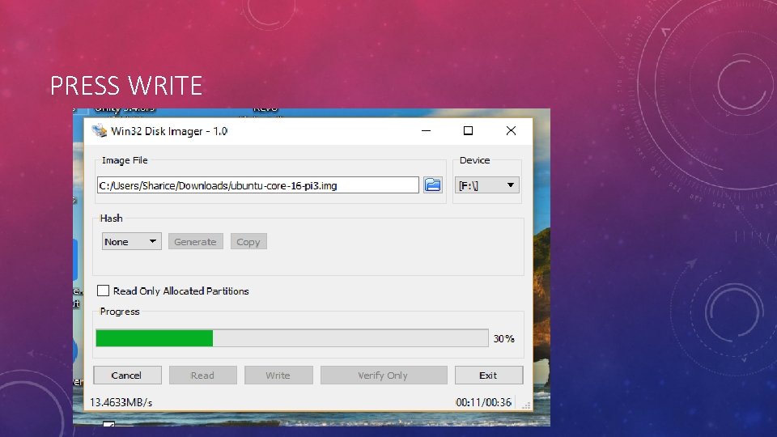
Task: Open the Device drive dropdown [F:\]
Action: (x=486, y=185)
